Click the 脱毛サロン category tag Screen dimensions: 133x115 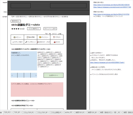point(16,21)
